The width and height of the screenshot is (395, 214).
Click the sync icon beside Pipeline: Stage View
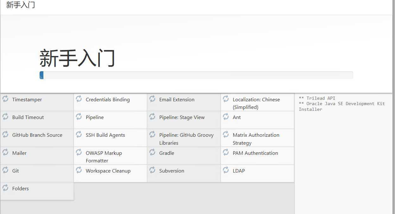tap(152, 117)
